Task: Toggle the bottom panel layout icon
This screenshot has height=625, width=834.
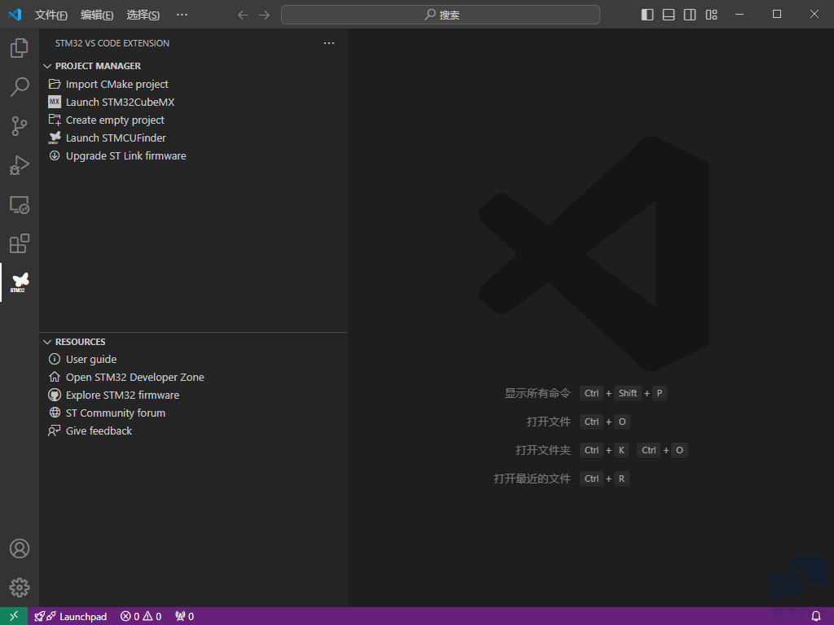Action: coord(669,15)
